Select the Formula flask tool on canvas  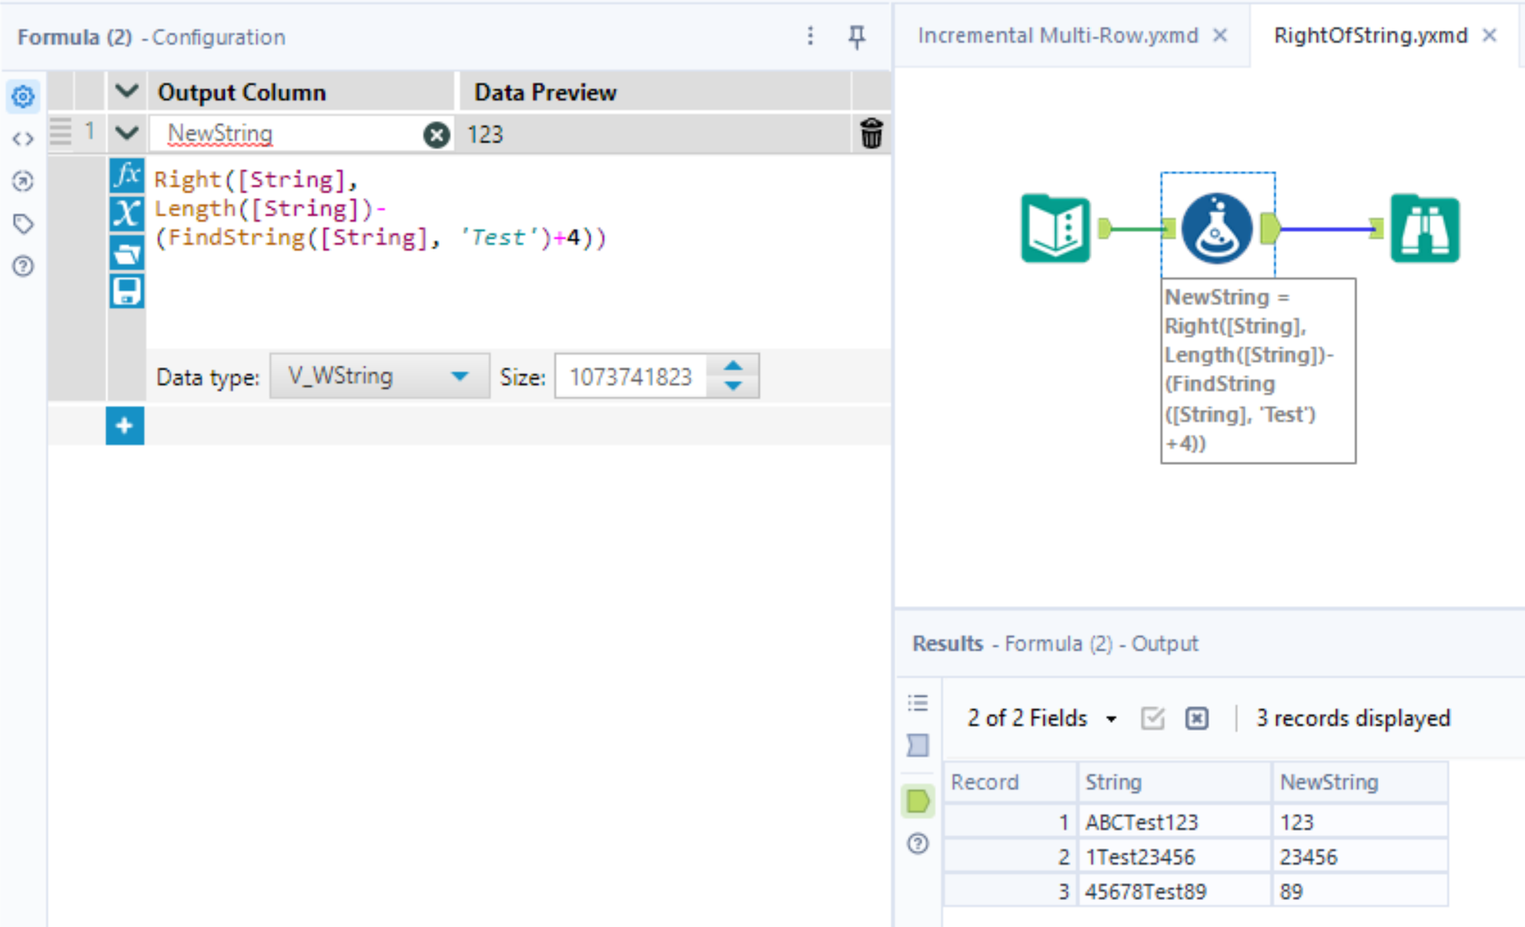tap(1216, 229)
